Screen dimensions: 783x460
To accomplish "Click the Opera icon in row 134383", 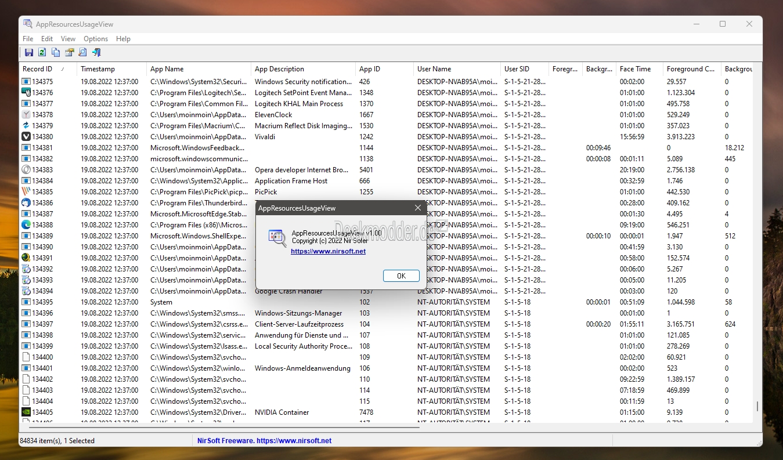I will [26, 170].
